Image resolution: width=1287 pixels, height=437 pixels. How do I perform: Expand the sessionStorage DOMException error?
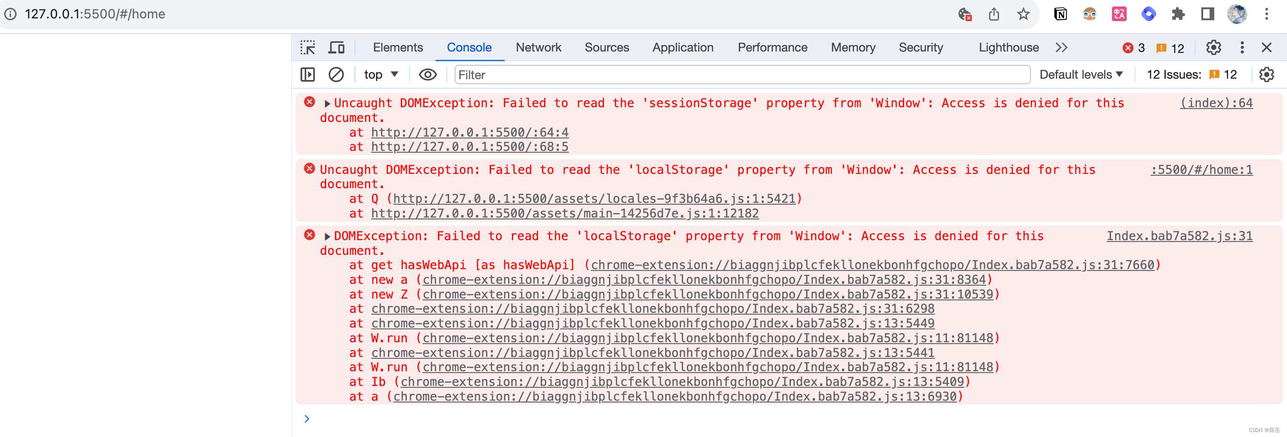pos(327,104)
